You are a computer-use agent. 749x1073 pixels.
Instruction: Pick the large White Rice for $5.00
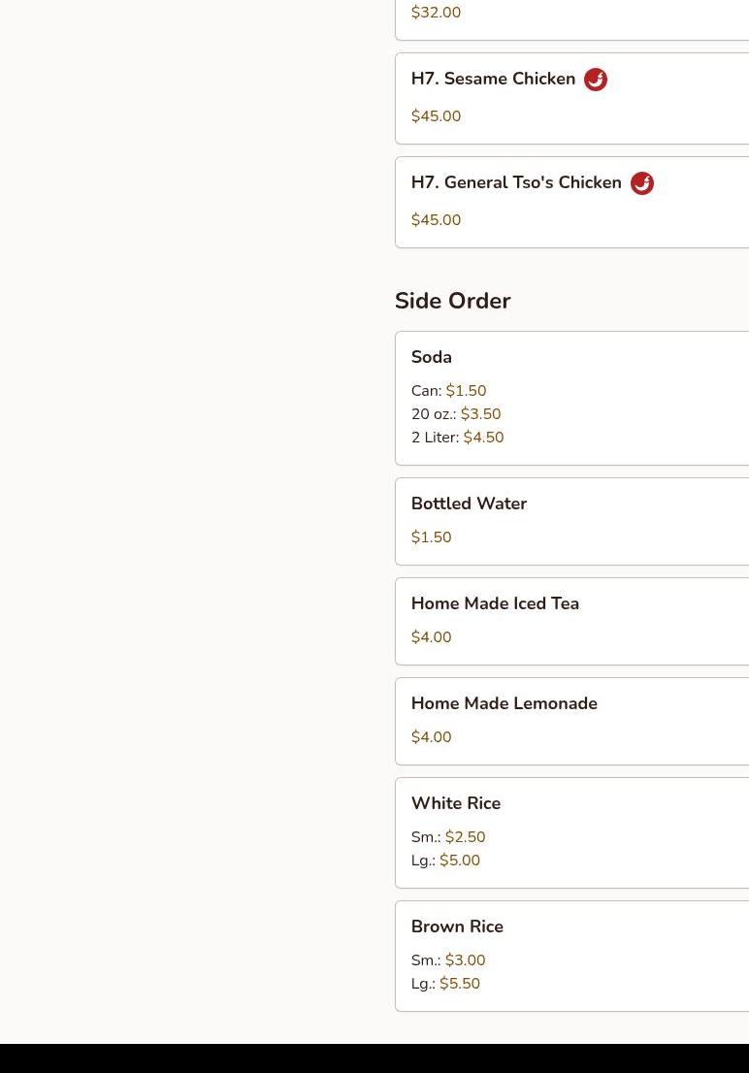pyautogui.click(x=445, y=861)
